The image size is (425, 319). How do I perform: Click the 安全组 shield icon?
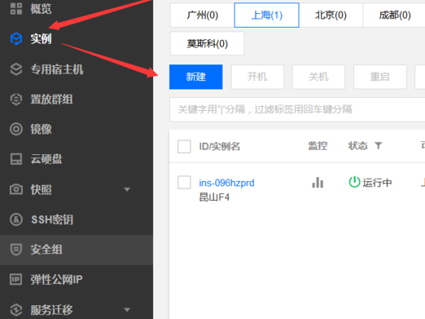click(16, 250)
